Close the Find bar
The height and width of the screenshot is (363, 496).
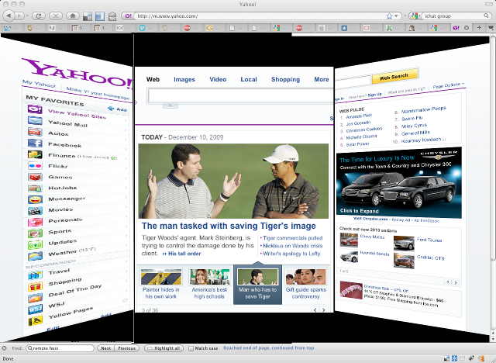pos(4,348)
